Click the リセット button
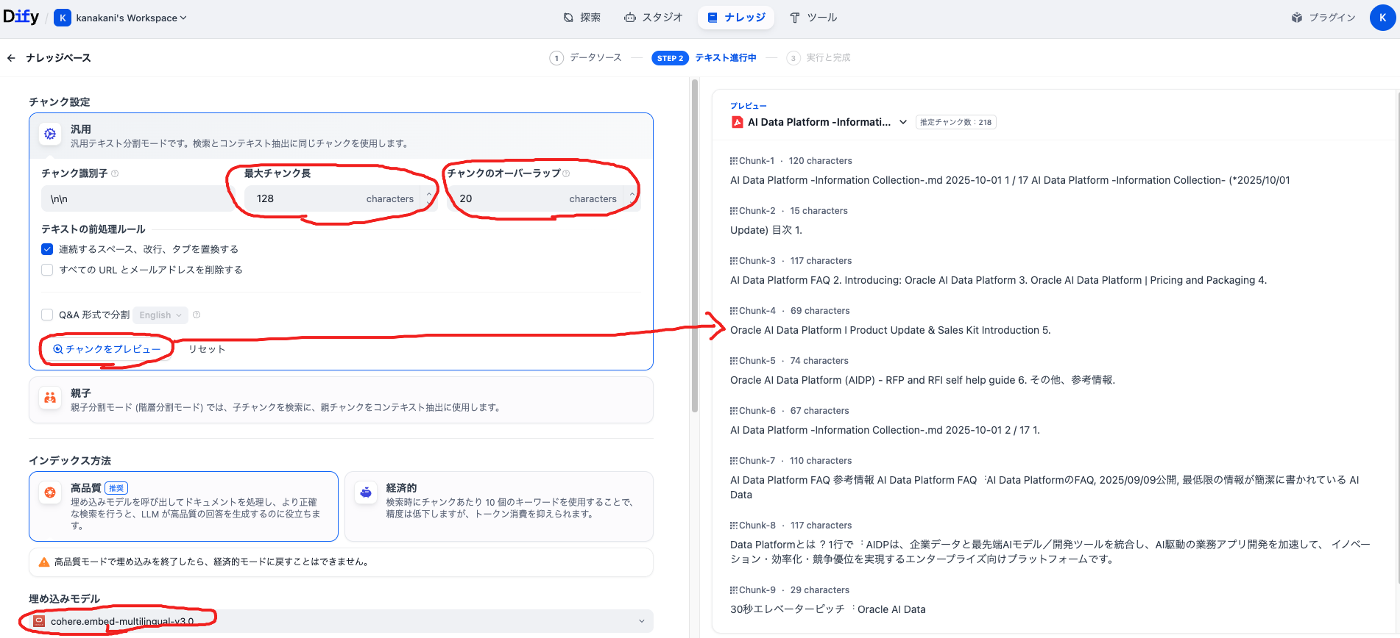 click(x=207, y=349)
